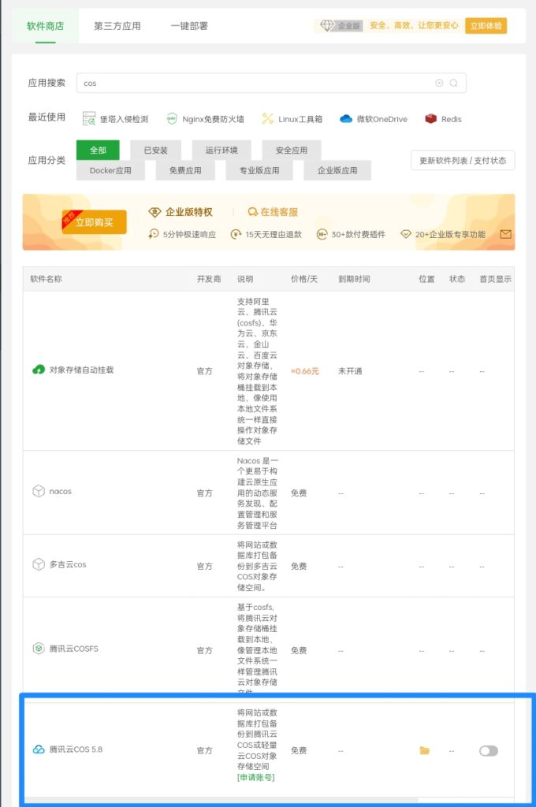Open recently used 微软OneDrive
This screenshot has width=536, height=807.
(x=374, y=119)
